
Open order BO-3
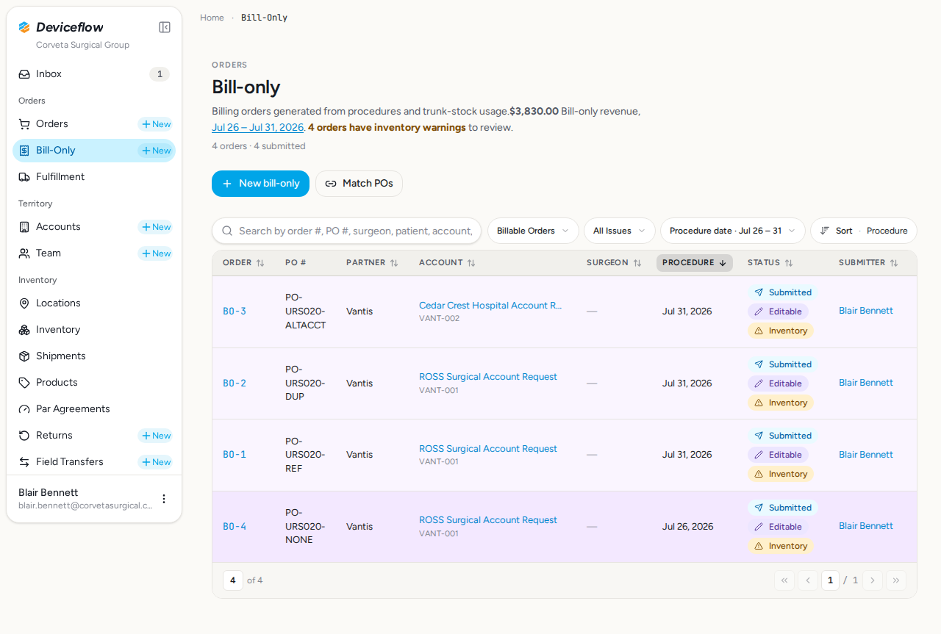click(x=235, y=311)
